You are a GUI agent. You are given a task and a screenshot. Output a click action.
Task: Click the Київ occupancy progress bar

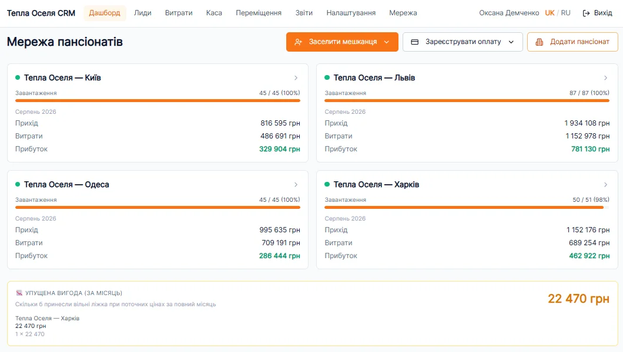click(x=158, y=101)
